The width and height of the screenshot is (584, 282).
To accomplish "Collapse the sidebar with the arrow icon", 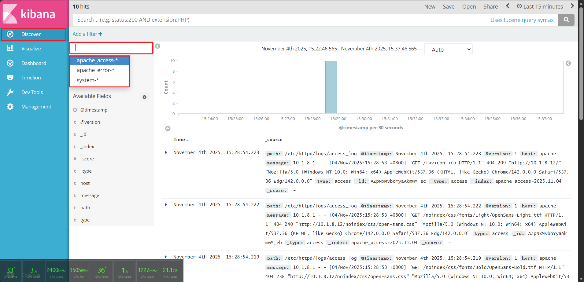I will pos(157,46).
